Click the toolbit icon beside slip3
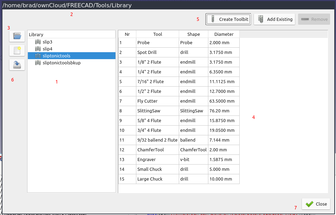The width and height of the screenshot is (336, 215). pyautogui.click(x=38, y=42)
